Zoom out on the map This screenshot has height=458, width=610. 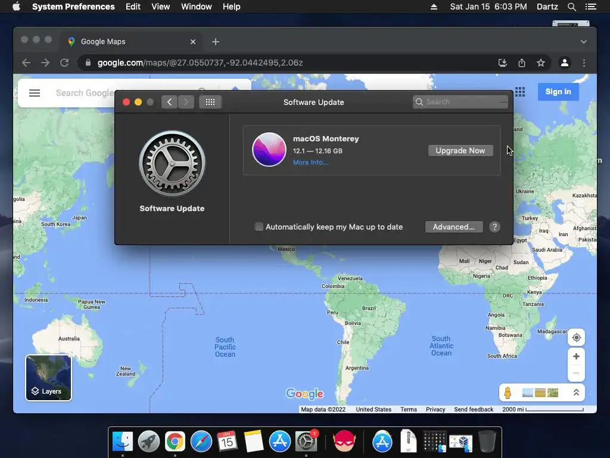pyautogui.click(x=577, y=373)
